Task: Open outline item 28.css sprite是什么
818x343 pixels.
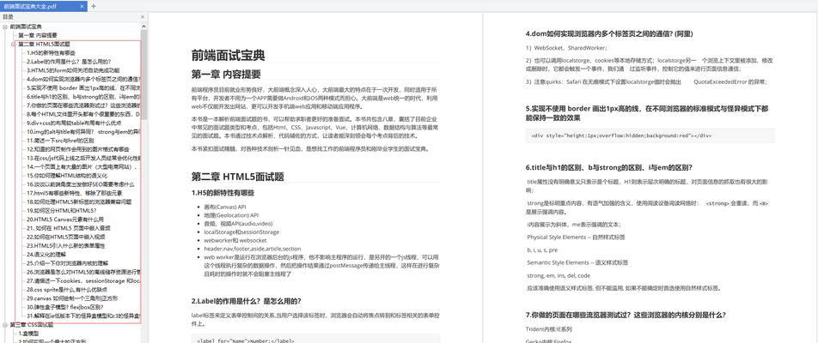Action: tap(67, 289)
